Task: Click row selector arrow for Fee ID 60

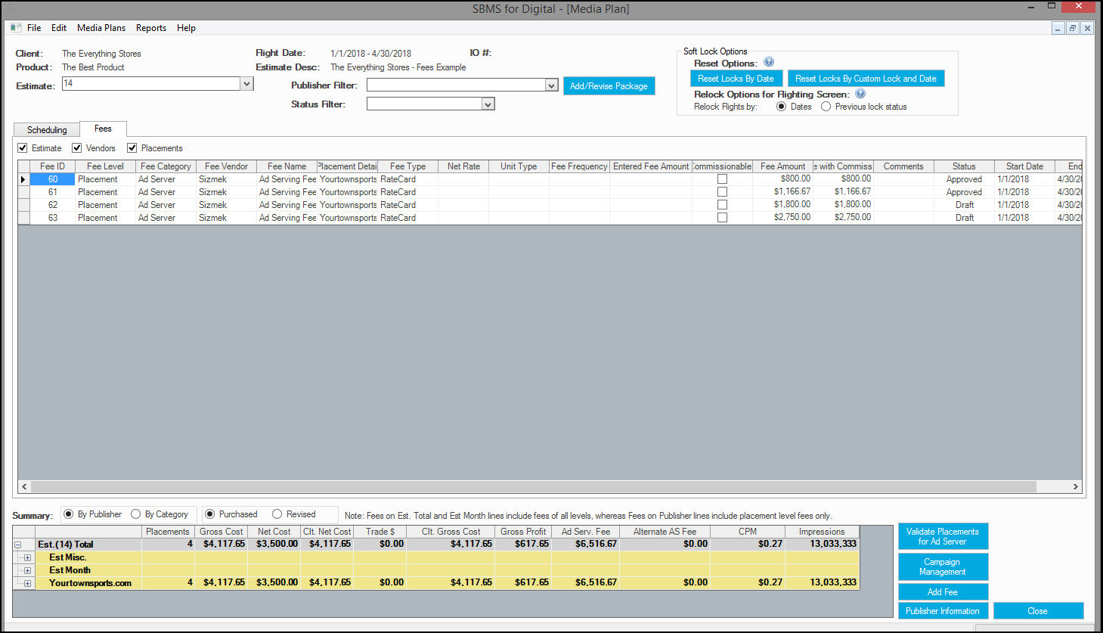Action: coord(23,179)
